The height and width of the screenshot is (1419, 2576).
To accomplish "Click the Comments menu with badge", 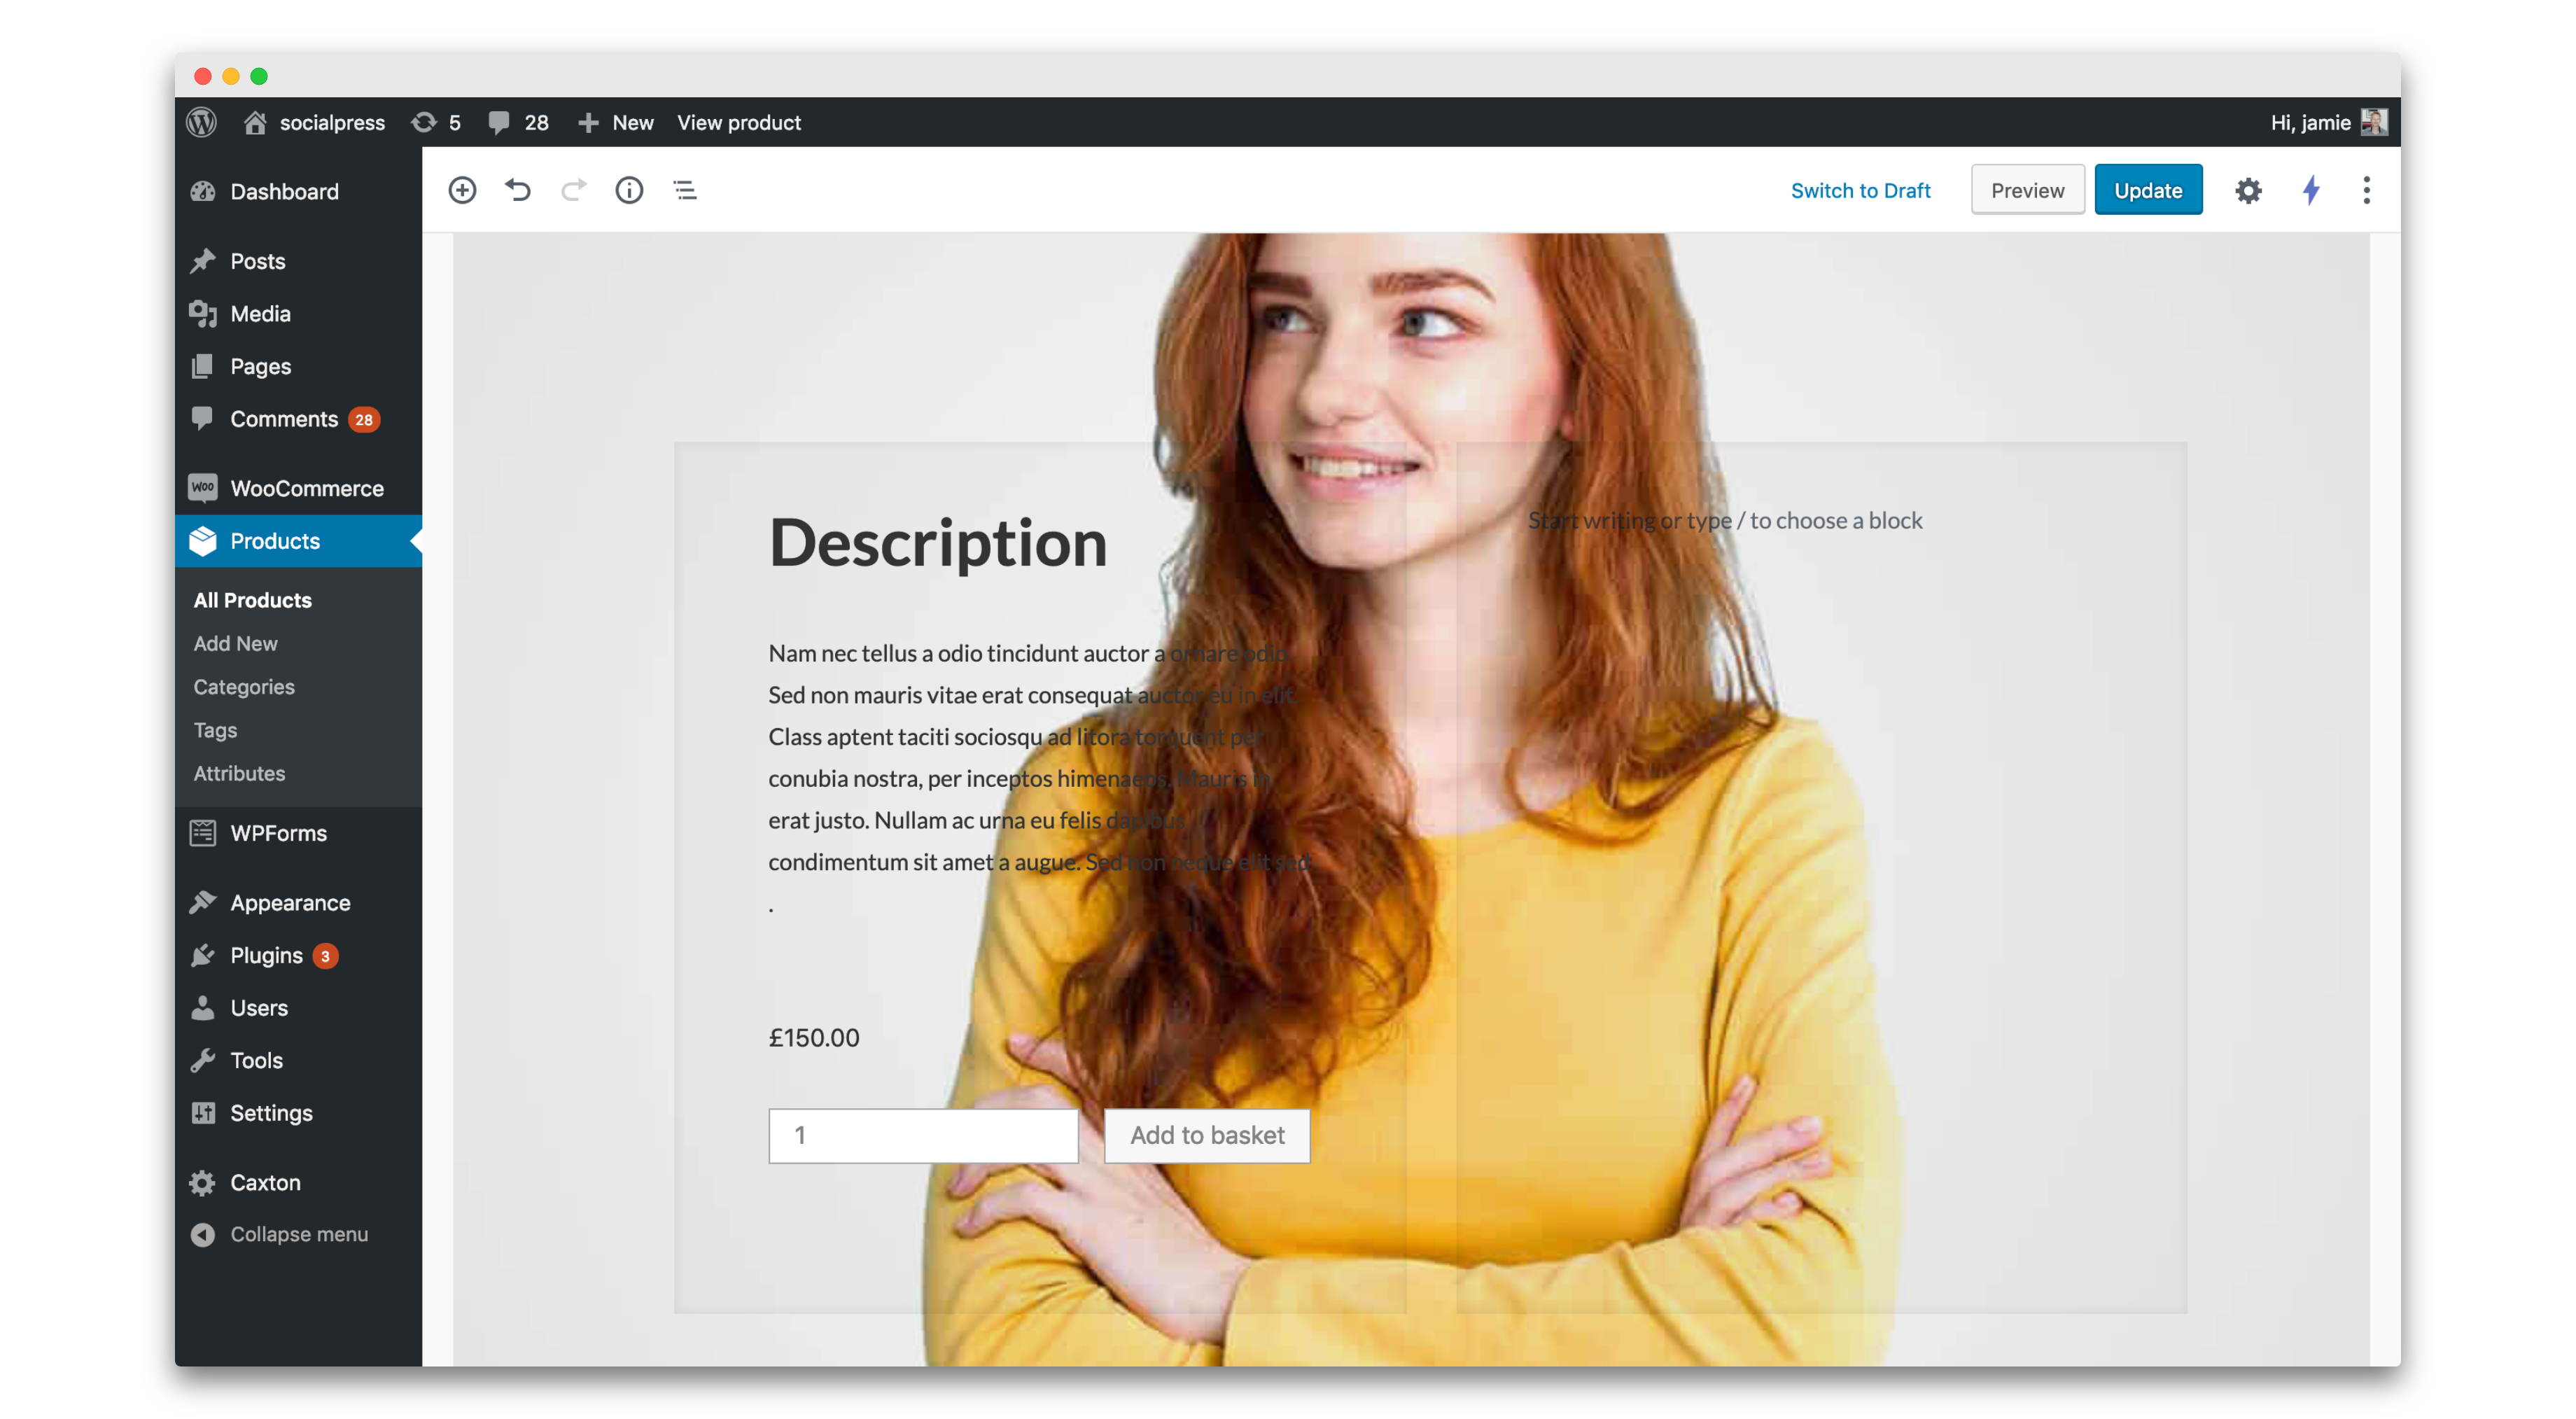I will point(285,419).
